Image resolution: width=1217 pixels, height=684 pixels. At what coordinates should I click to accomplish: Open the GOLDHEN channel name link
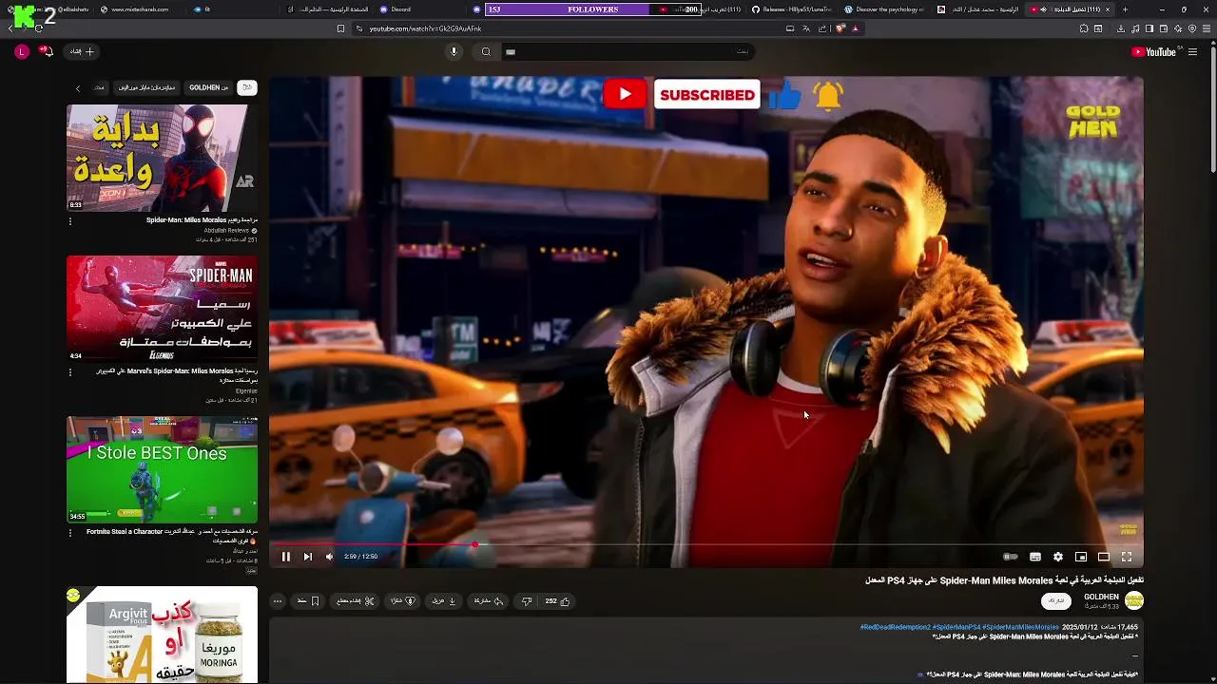[1101, 597]
